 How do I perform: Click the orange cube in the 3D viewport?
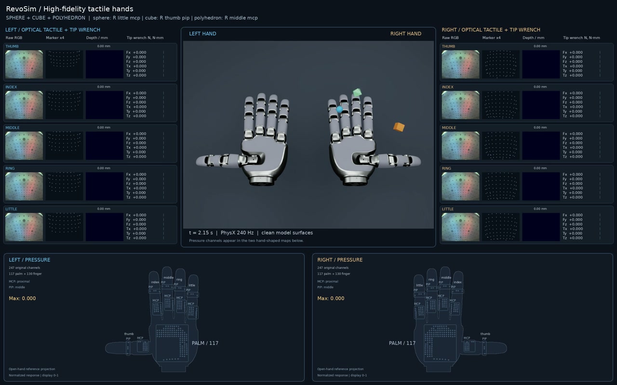[399, 127]
